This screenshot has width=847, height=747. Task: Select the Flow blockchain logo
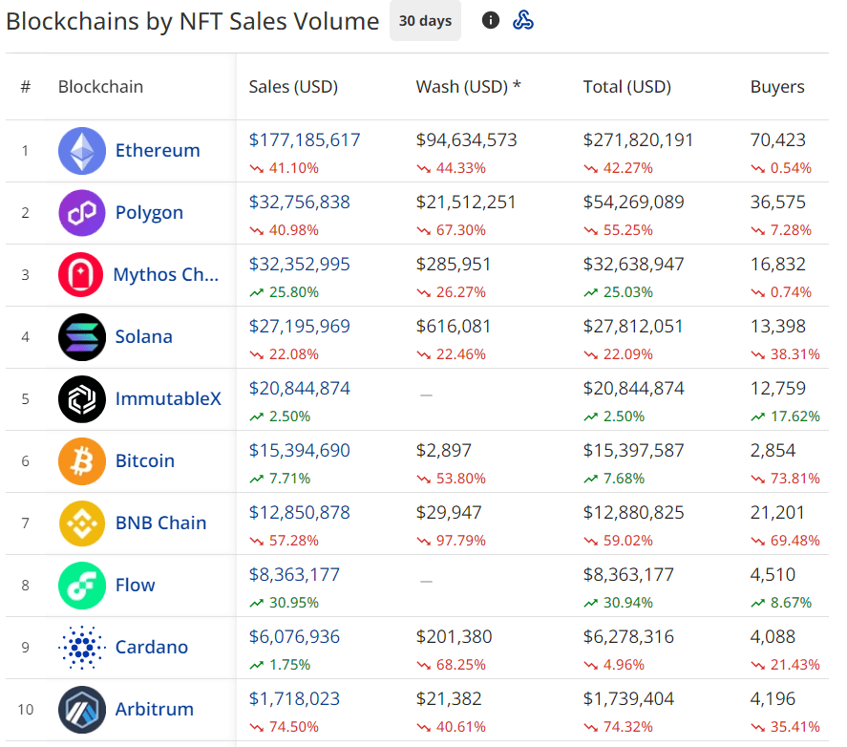pyautogui.click(x=81, y=586)
